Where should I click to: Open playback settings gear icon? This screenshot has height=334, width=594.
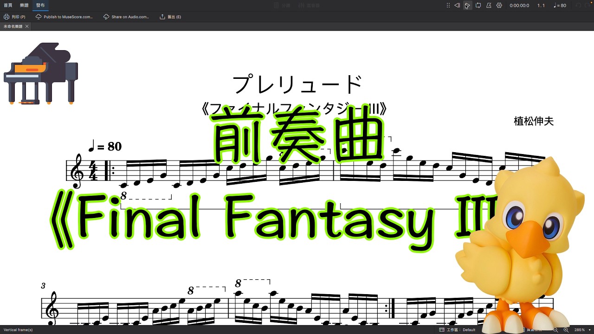pos(499,6)
